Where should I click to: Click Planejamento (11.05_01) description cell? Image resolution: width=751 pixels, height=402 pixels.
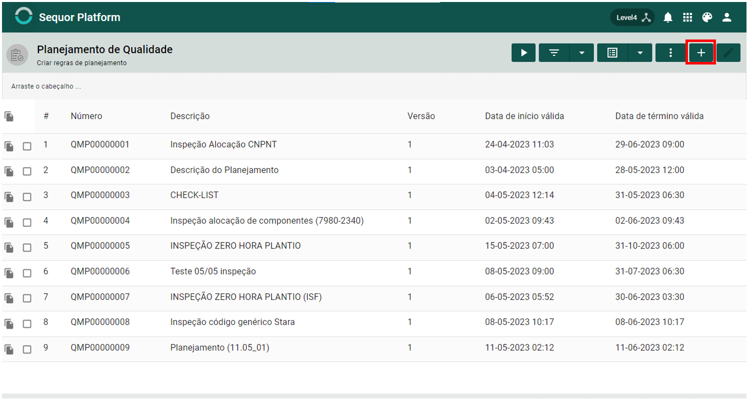coord(220,347)
